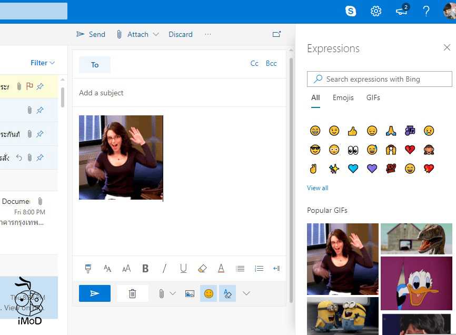This screenshot has height=335, width=456.
Task: Select the Tina Fey high-five GIF thumbnail
Action: pos(342,258)
